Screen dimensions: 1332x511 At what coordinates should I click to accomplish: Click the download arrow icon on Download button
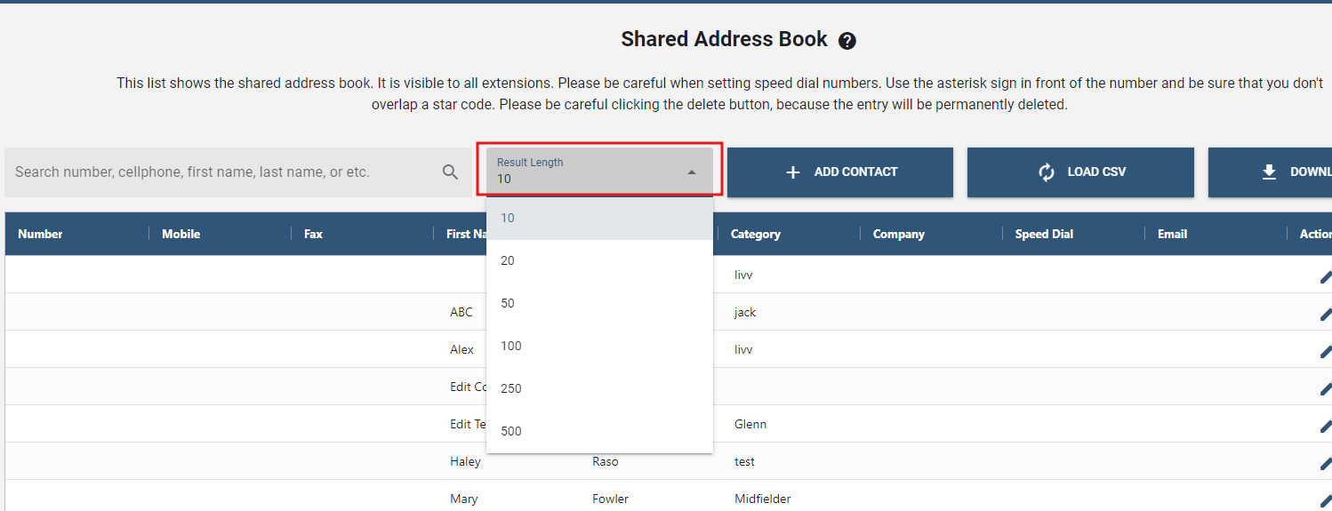[x=1269, y=172]
